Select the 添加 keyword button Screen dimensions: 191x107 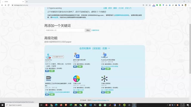[x=88, y=30]
